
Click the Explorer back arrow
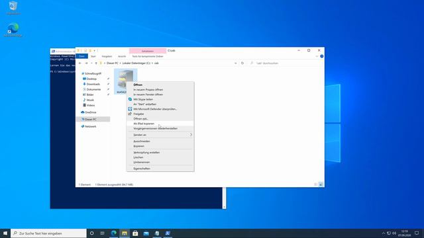coord(79,63)
